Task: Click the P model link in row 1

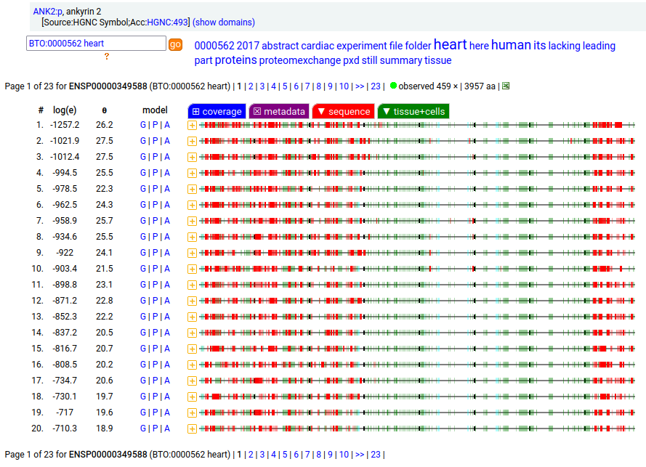Action: click(x=155, y=125)
